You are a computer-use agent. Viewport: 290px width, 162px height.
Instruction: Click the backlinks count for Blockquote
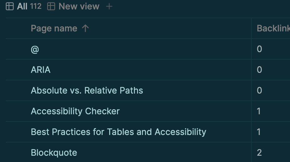coord(259,153)
